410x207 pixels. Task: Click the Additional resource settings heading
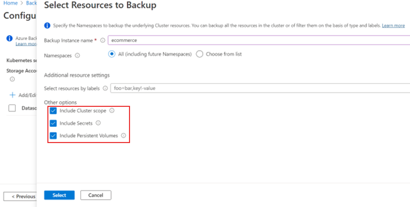click(77, 75)
